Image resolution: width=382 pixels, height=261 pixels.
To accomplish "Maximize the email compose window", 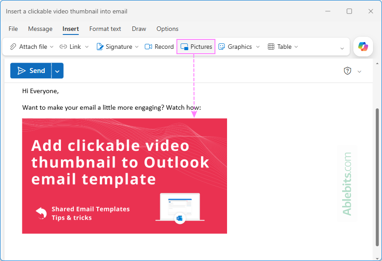I will click(349, 11).
